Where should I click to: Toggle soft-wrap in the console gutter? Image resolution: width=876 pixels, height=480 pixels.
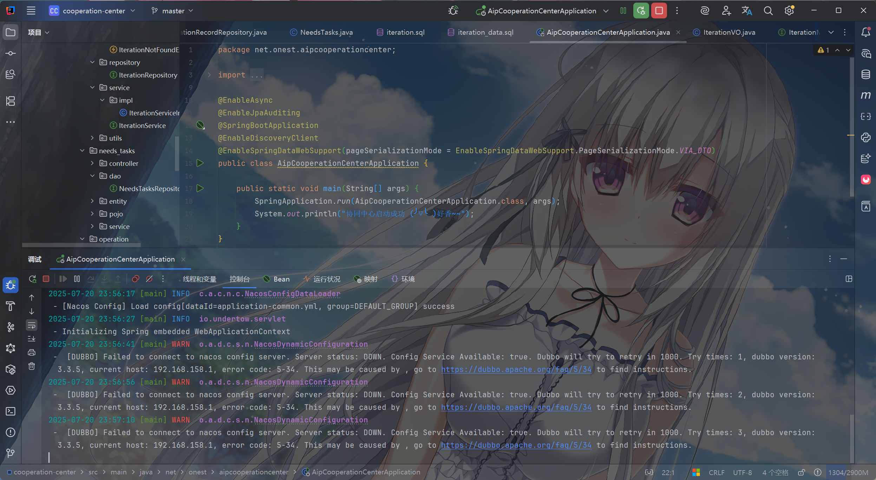coord(32,325)
